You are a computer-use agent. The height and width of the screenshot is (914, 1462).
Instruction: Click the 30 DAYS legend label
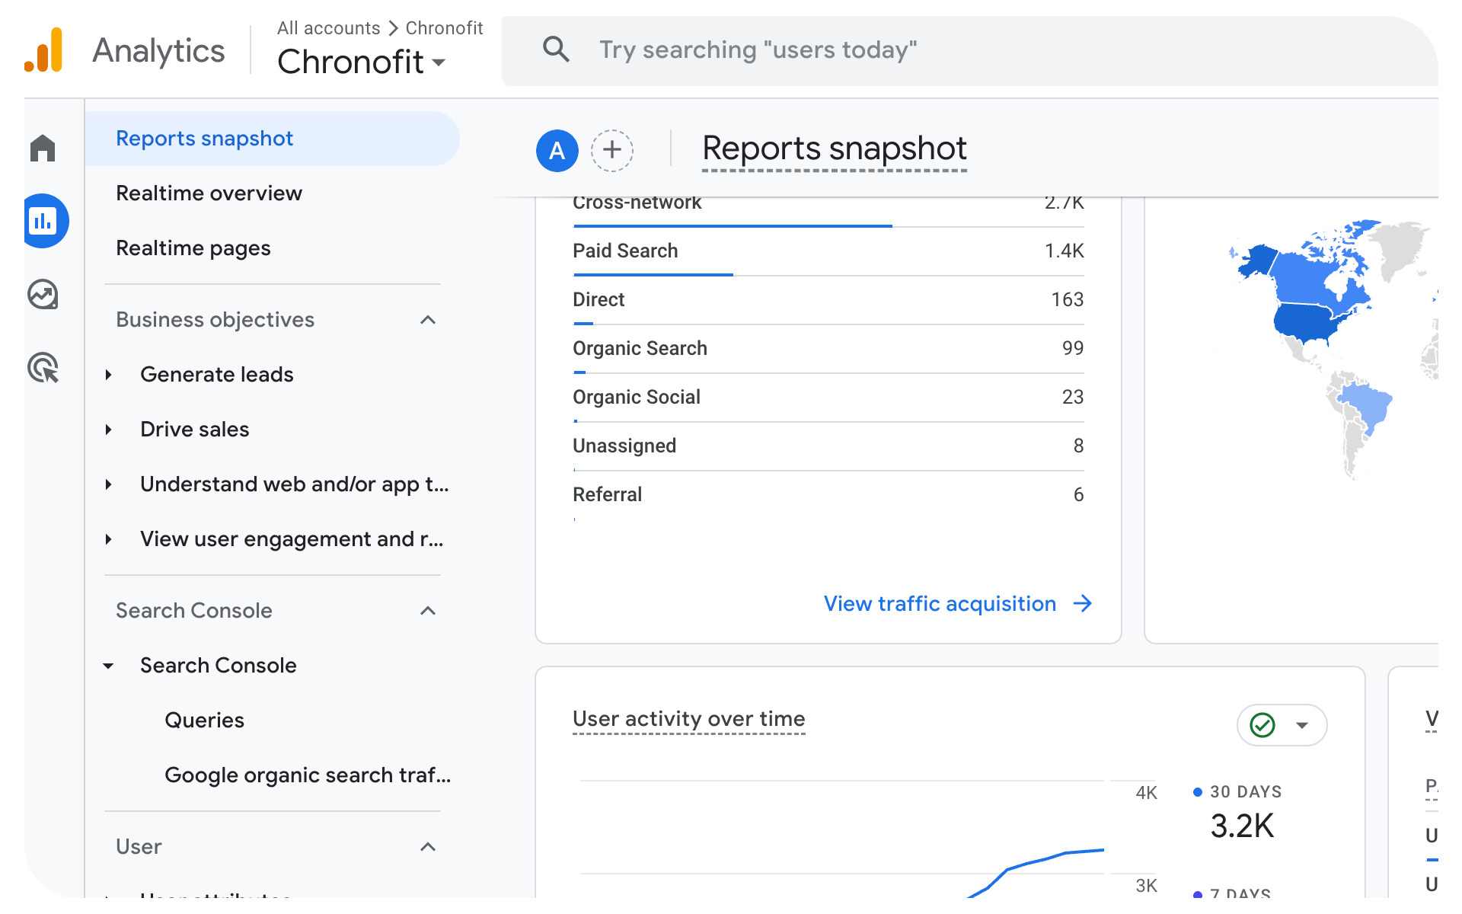[x=1246, y=792]
